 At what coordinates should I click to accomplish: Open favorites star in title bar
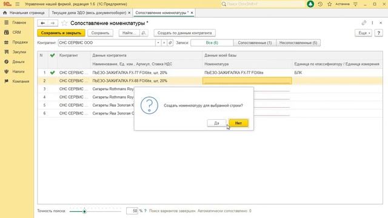[x=330, y=4]
